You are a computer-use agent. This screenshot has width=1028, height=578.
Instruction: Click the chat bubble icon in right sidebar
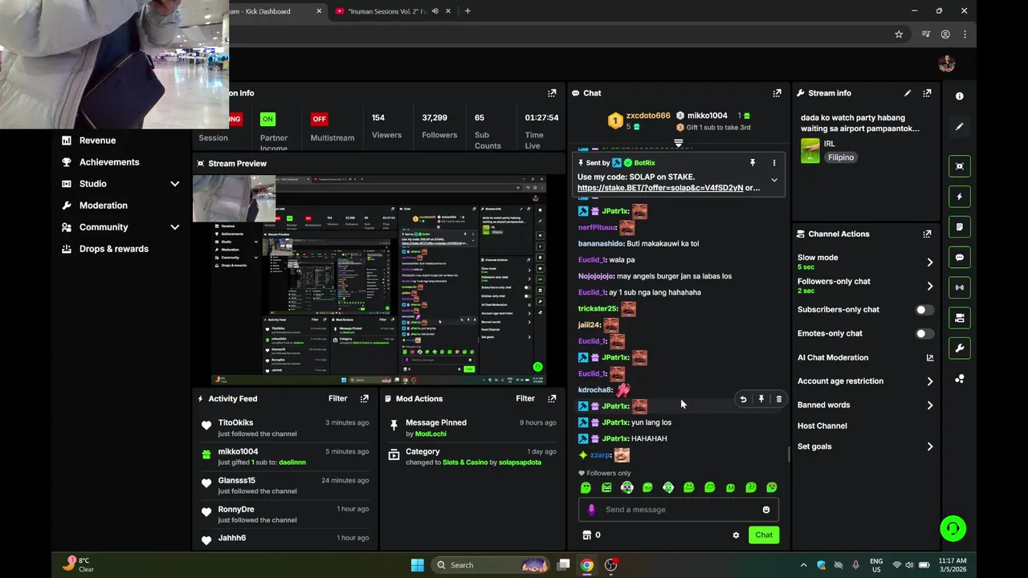pyautogui.click(x=959, y=258)
